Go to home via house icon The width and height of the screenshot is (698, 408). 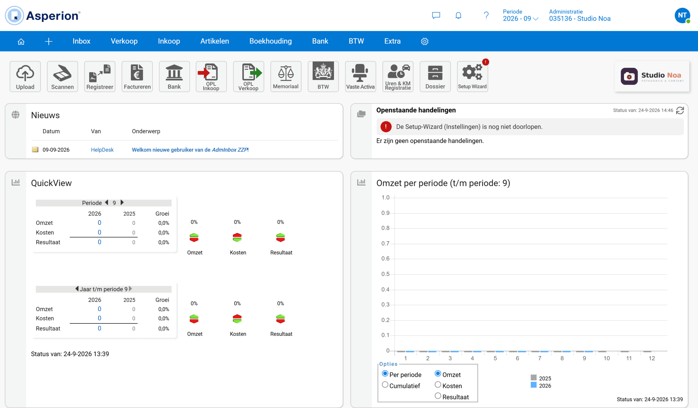point(21,41)
